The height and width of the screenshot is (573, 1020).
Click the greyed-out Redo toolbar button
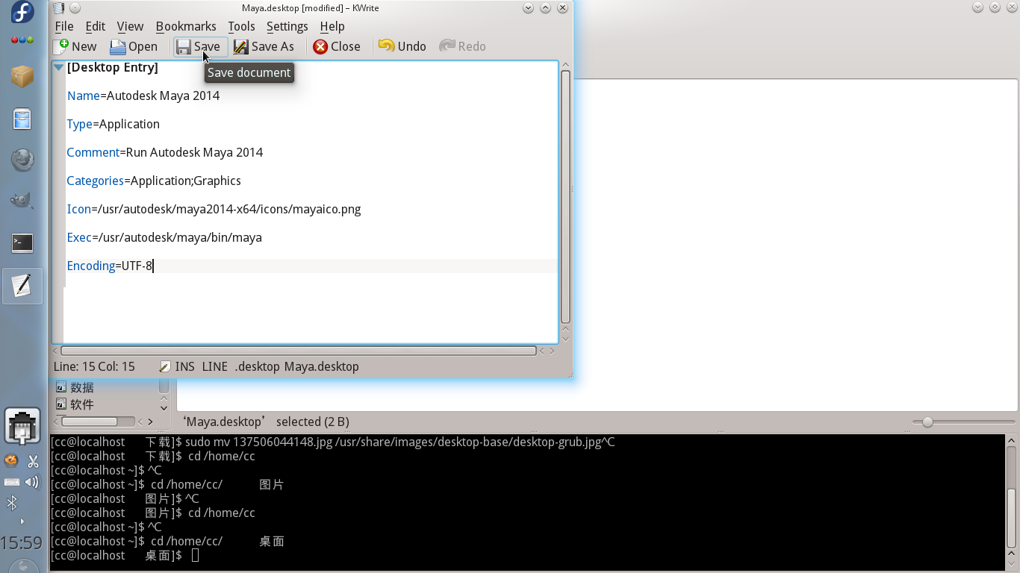(462, 46)
